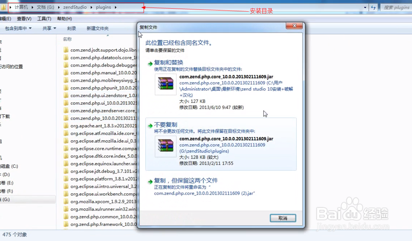Click green arrow beside 复制，但保留这两个文件
The image size is (412, 241).
pyautogui.click(x=150, y=181)
